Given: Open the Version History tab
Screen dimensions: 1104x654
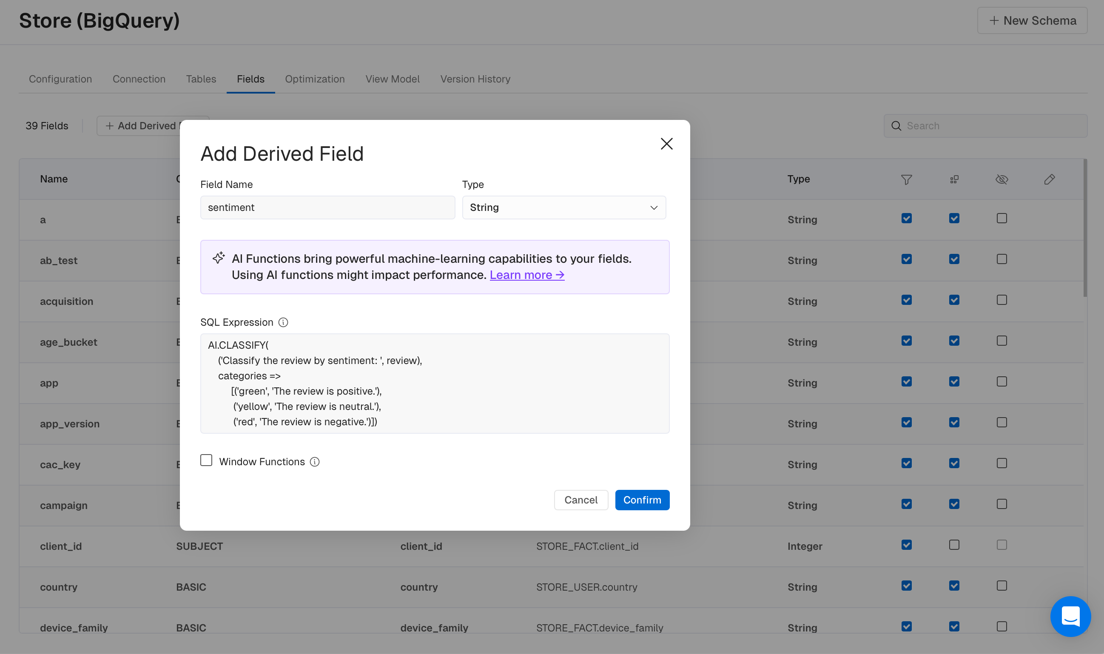Looking at the screenshot, I should pyautogui.click(x=475, y=79).
